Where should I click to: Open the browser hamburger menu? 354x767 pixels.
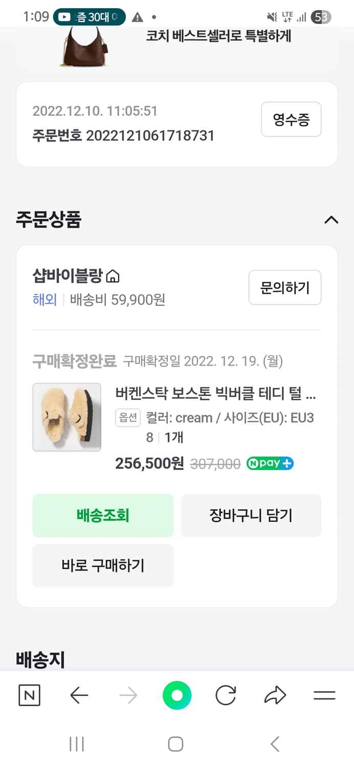(324, 695)
